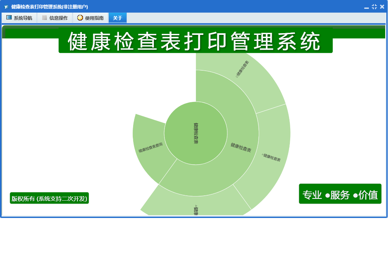This screenshot has width=388, height=255.
Task: Click the large 健康检查表打印管理系统 header banner
Action: (x=195, y=41)
